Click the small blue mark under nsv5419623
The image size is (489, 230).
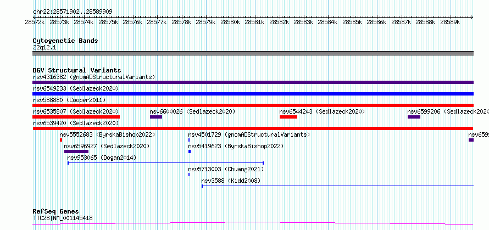click(x=190, y=152)
